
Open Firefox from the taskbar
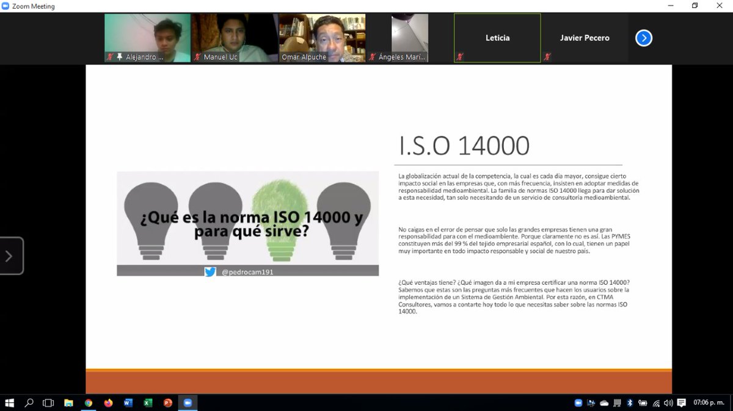108,403
